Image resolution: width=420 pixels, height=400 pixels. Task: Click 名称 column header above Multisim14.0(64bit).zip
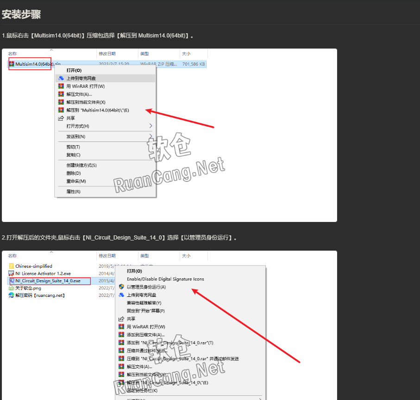coord(13,54)
